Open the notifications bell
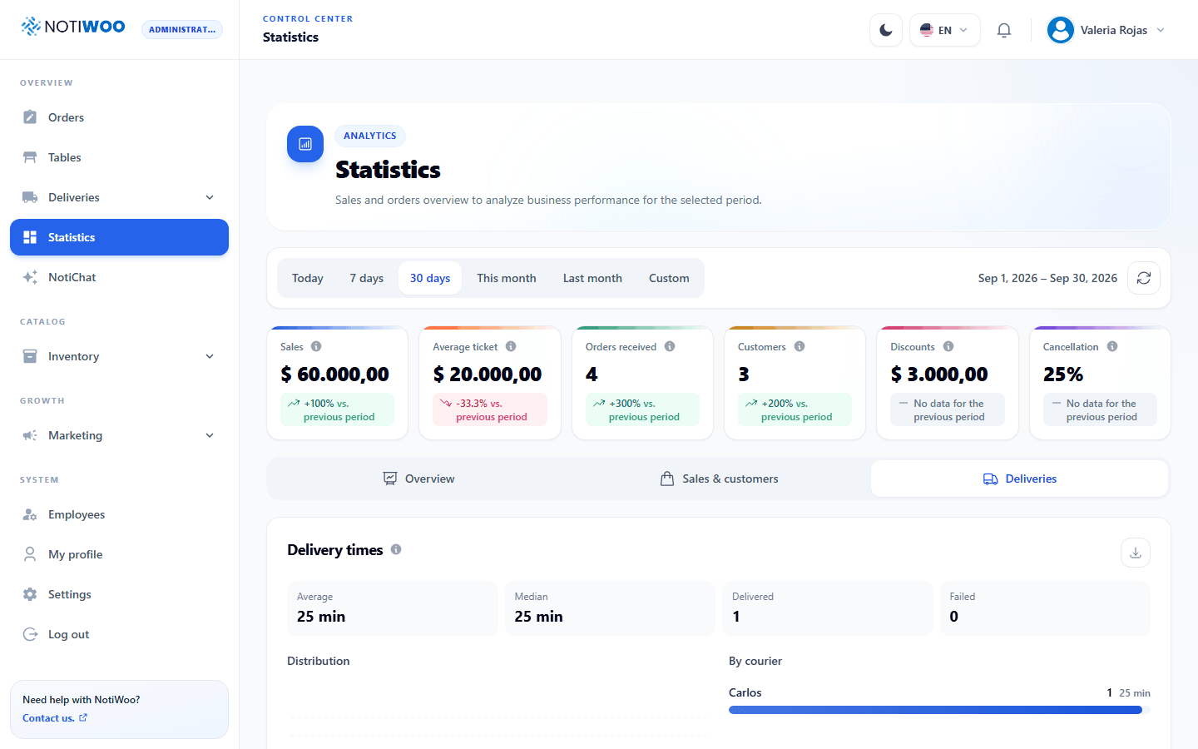This screenshot has height=749, width=1198. pyautogui.click(x=1004, y=30)
